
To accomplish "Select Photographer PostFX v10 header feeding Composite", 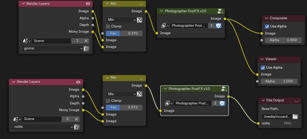I will (191, 11).
